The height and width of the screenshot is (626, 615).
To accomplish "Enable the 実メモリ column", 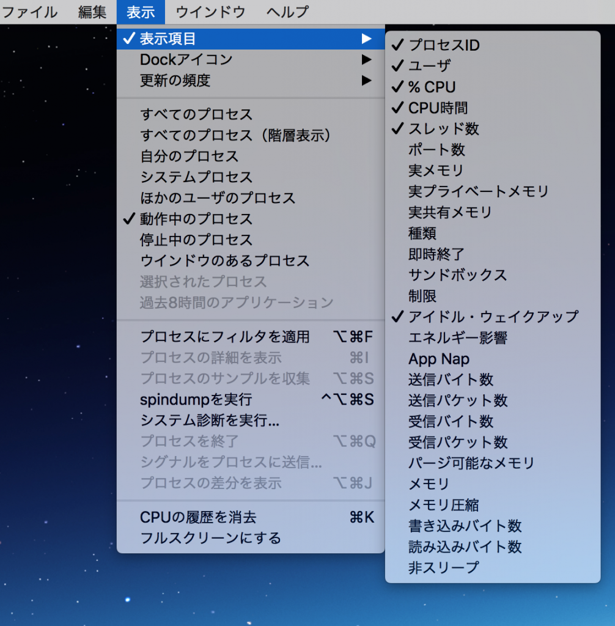I will click(x=493, y=171).
